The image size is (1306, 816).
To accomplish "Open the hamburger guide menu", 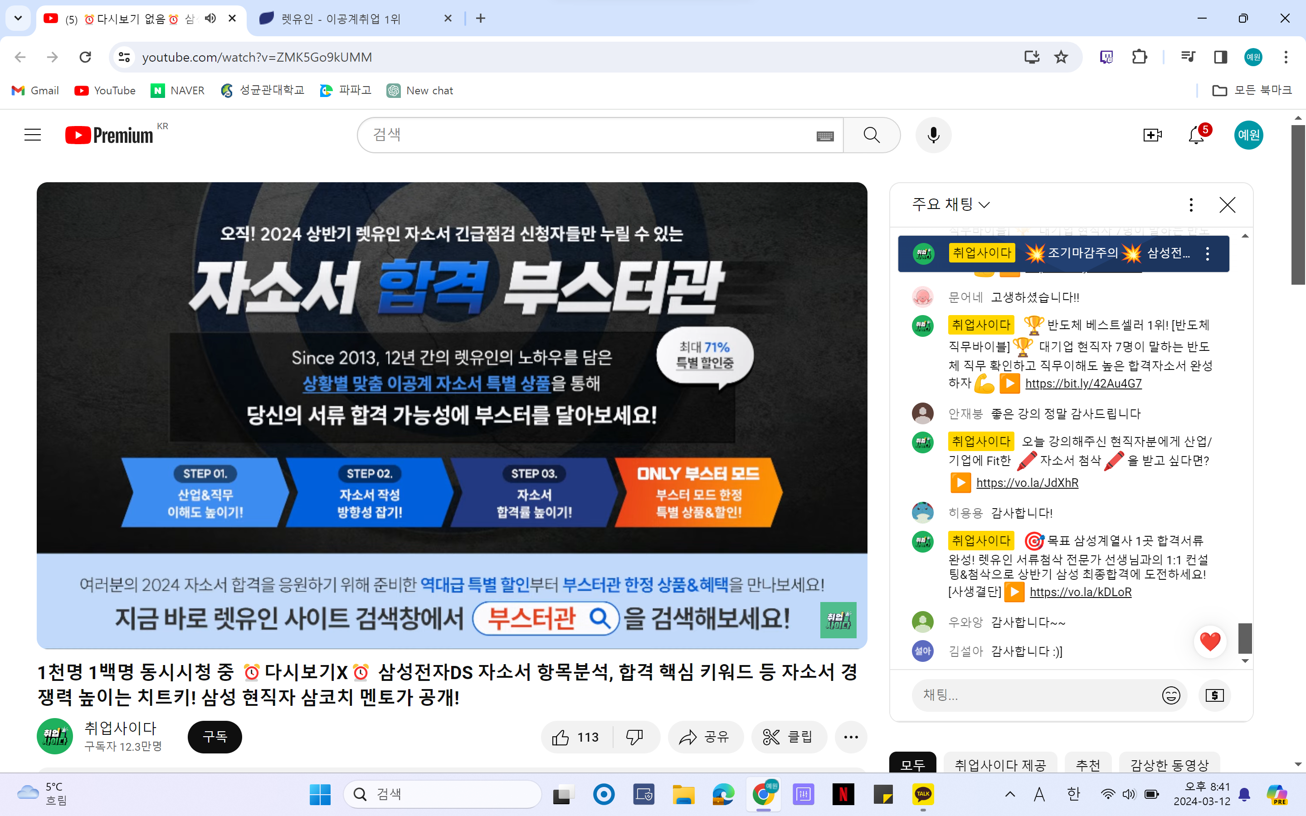I will point(33,135).
